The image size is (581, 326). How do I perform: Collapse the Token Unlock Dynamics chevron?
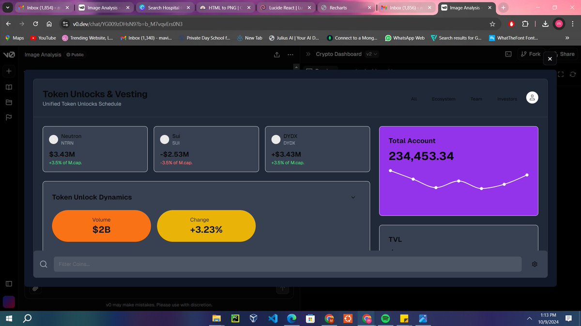[x=353, y=197]
